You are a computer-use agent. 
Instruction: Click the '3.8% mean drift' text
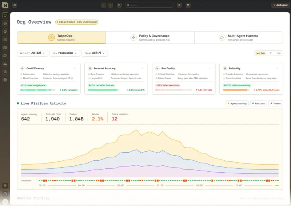click(135, 90)
